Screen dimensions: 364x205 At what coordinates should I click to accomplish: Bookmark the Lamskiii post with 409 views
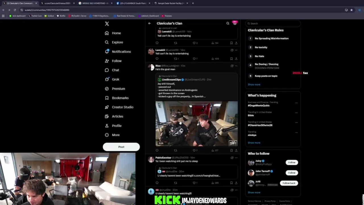click(x=231, y=59)
